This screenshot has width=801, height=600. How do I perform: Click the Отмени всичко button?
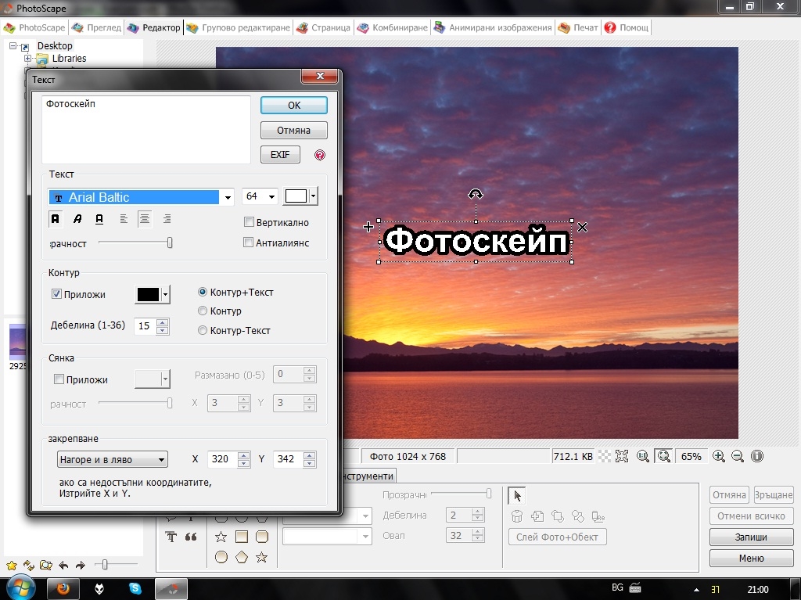pyautogui.click(x=751, y=516)
